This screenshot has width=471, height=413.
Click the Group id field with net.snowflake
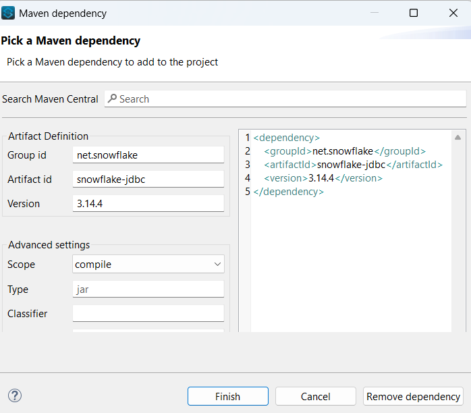pyautogui.click(x=148, y=155)
